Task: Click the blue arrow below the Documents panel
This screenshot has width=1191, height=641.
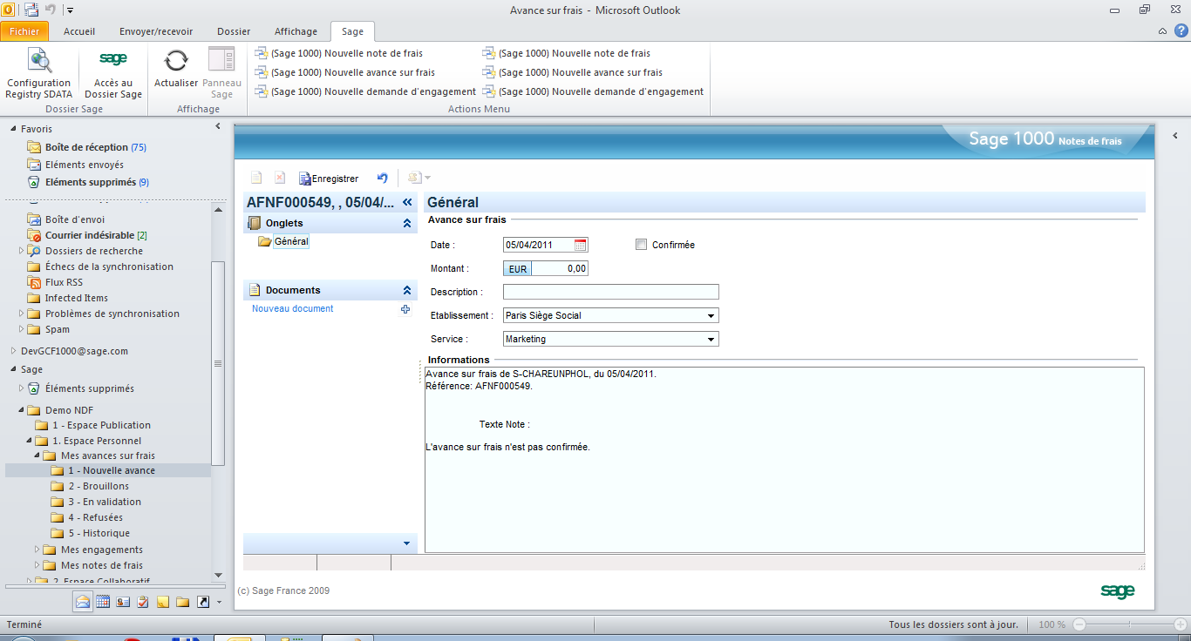Action: (x=406, y=543)
